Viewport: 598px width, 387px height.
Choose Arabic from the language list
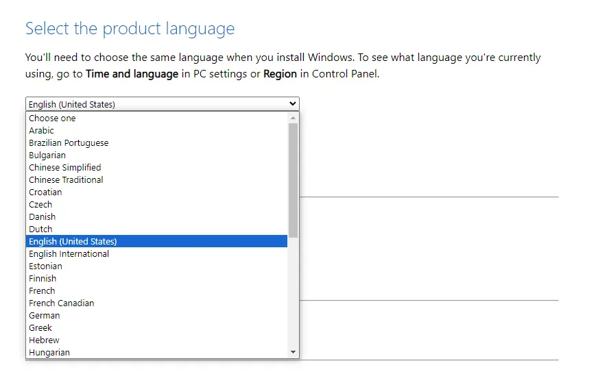point(156,130)
